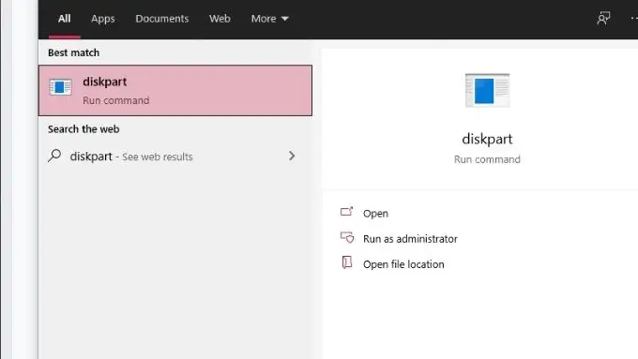Click the Open action icon

coord(346,212)
